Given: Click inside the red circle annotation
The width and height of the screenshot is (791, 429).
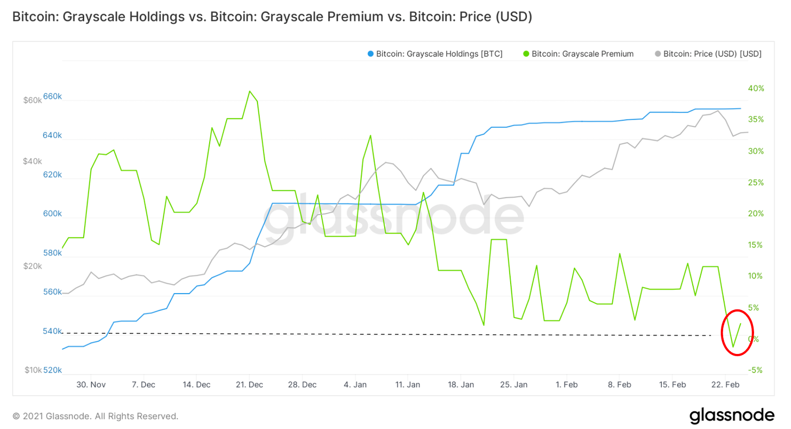Looking at the screenshot, I should pyautogui.click(x=737, y=332).
